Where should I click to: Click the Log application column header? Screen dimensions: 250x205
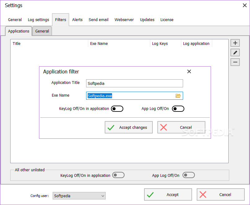(196, 44)
